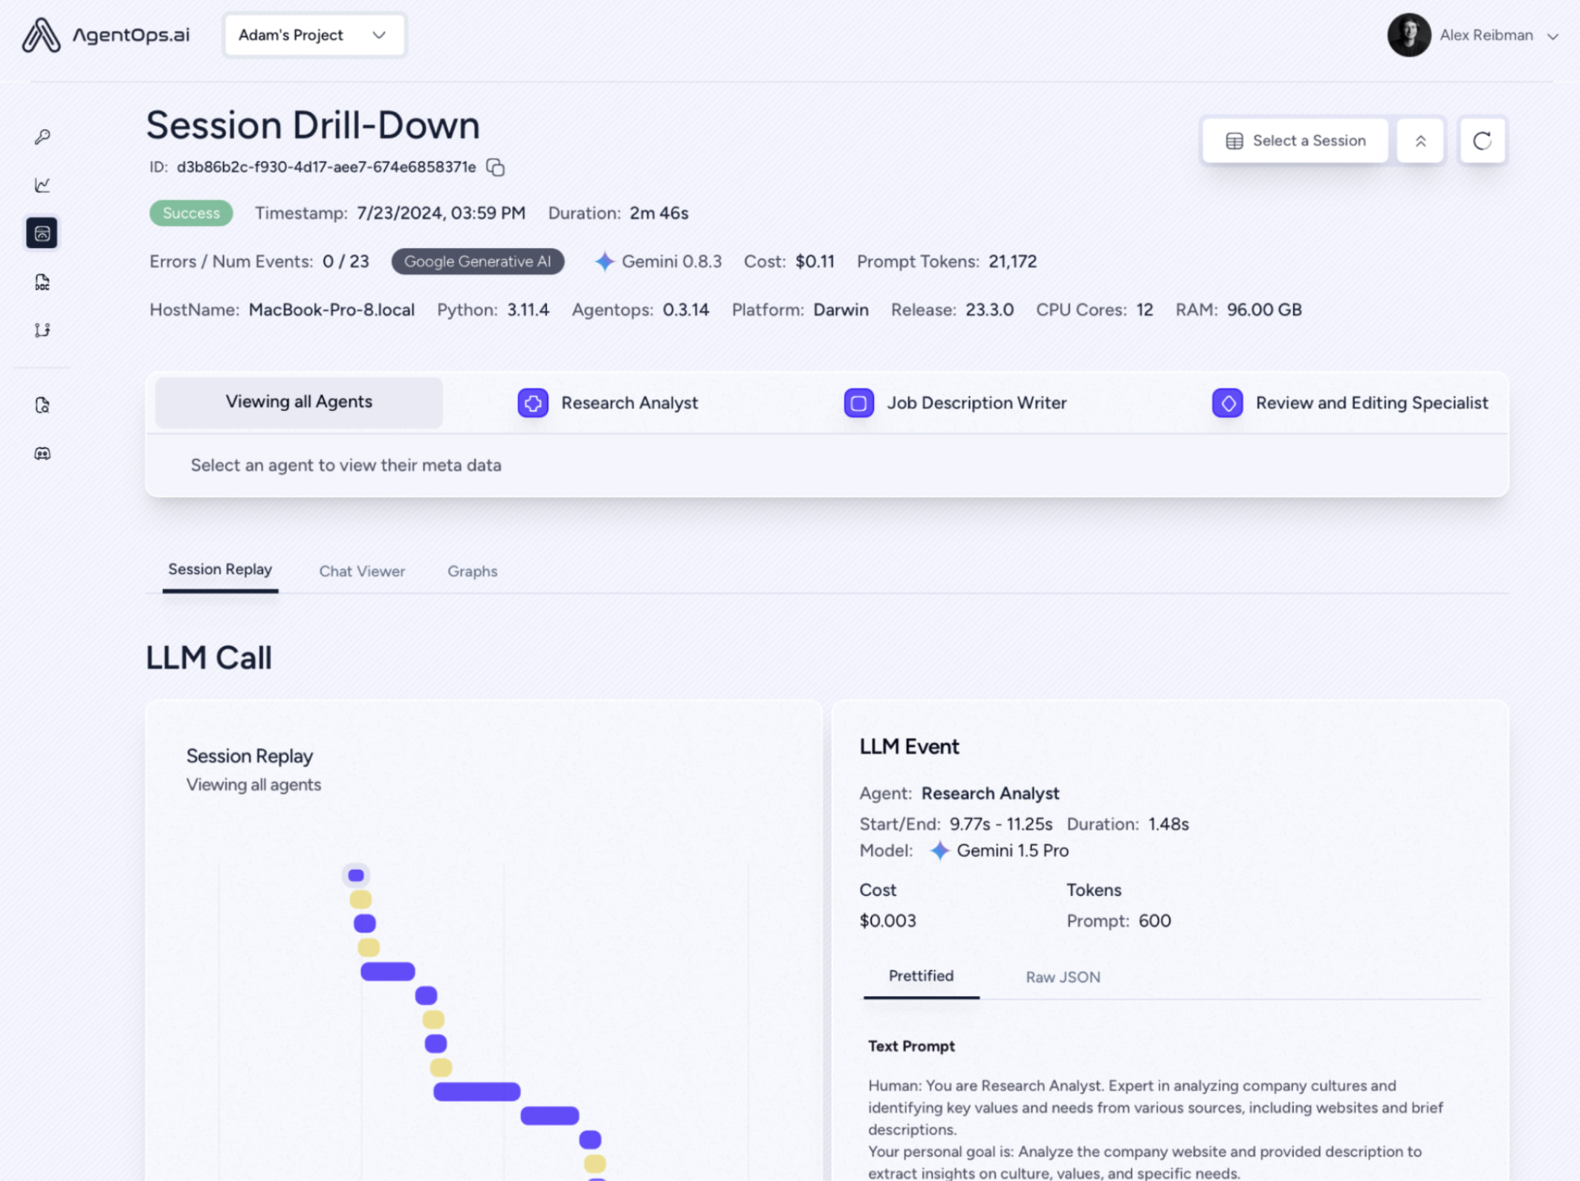
Task: Click the integrations/branch sidebar icon
Action: tap(42, 329)
